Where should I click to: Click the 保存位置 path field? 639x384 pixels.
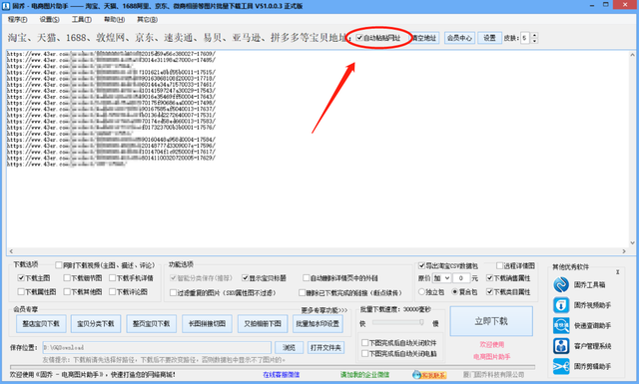(157, 348)
